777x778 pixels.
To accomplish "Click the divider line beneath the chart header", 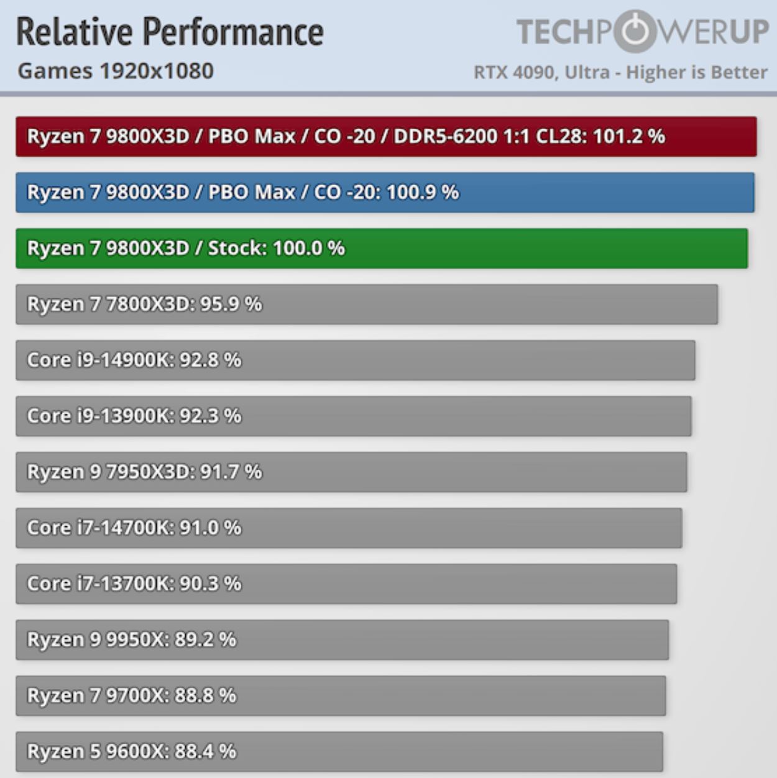I will 388,94.
